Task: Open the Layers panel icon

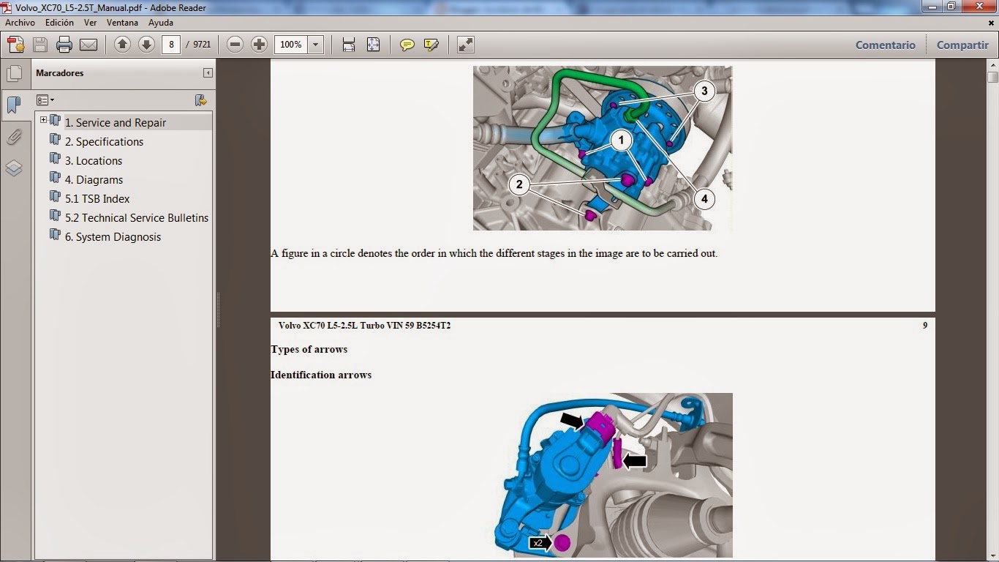Action: tap(14, 169)
